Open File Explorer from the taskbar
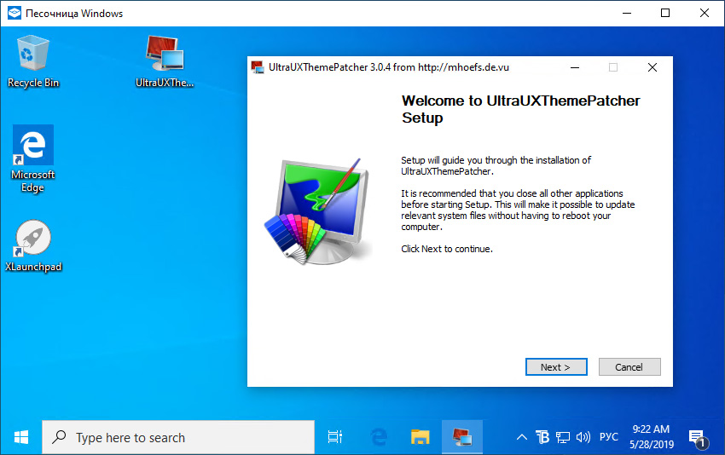This screenshot has width=725, height=455. click(x=420, y=437)
